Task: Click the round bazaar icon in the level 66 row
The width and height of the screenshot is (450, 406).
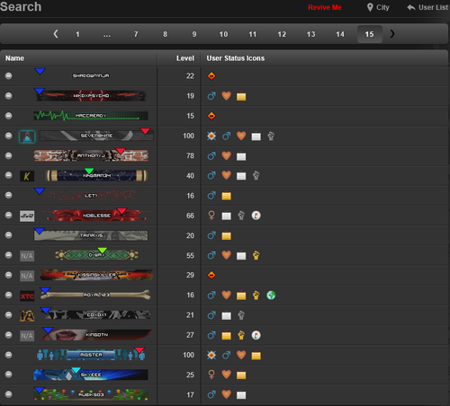Action: (x=256, y=216)
